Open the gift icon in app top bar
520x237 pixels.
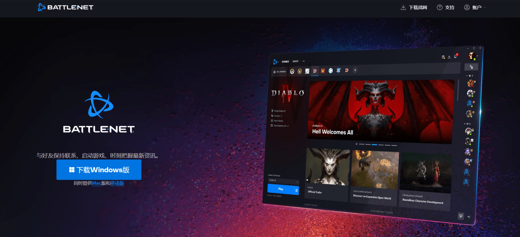pyautogui.click(x=443, y=57)
